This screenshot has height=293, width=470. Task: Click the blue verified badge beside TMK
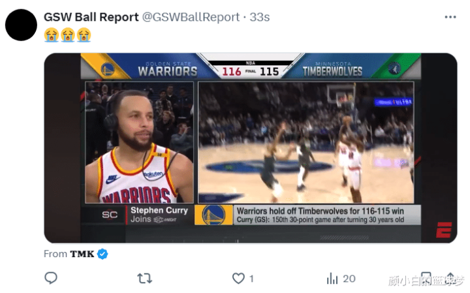click(102, 254)
